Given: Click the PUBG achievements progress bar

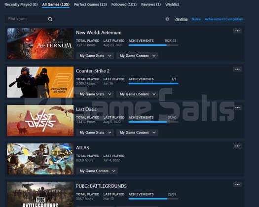Looking at the screenshot, I should (x=153, y=199).
